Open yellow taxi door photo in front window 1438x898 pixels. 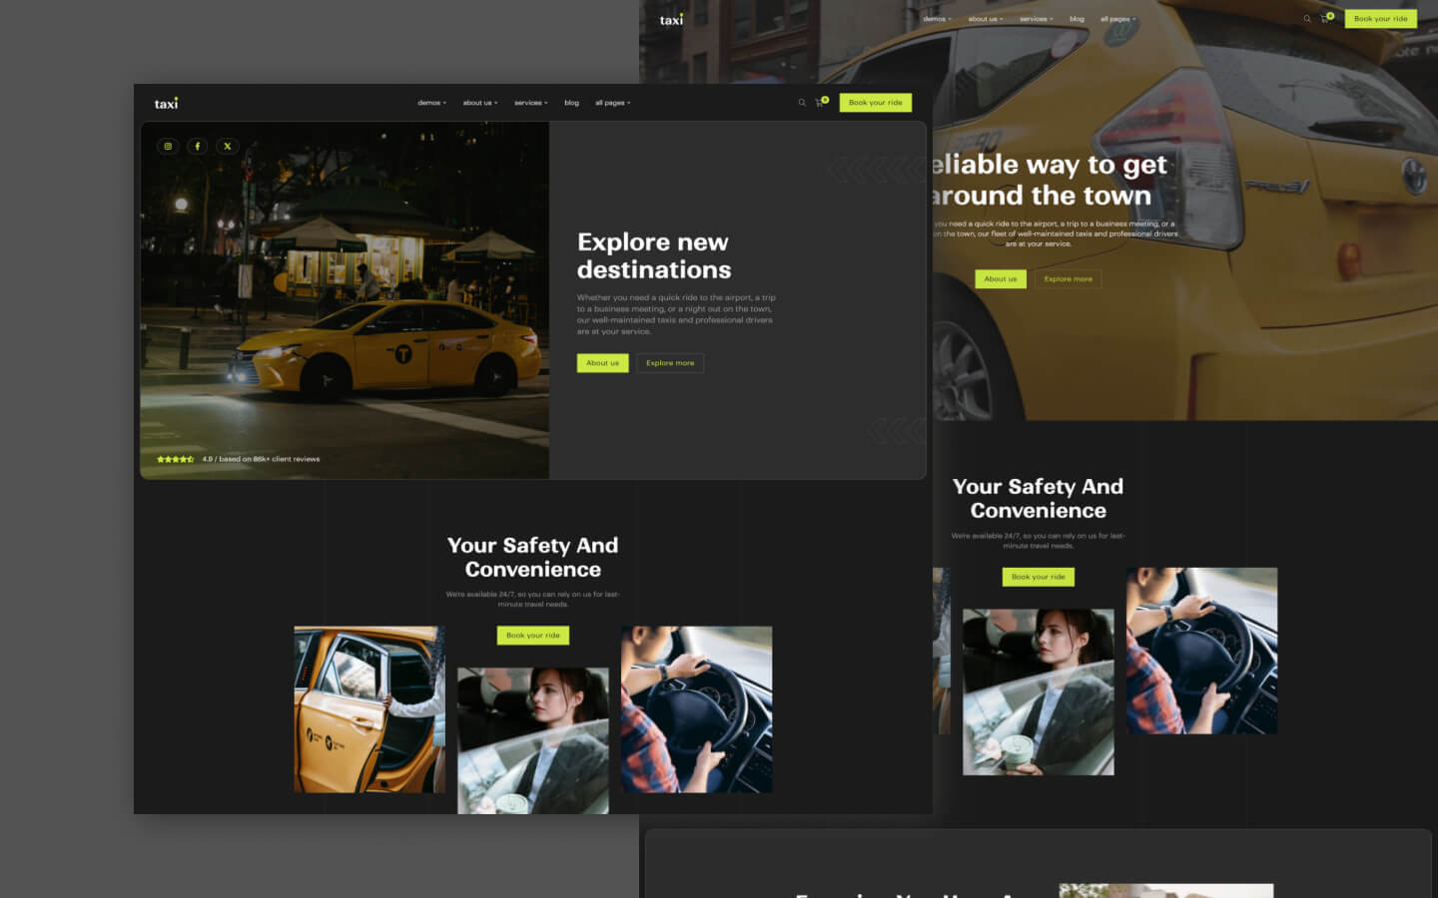(369, 709)
